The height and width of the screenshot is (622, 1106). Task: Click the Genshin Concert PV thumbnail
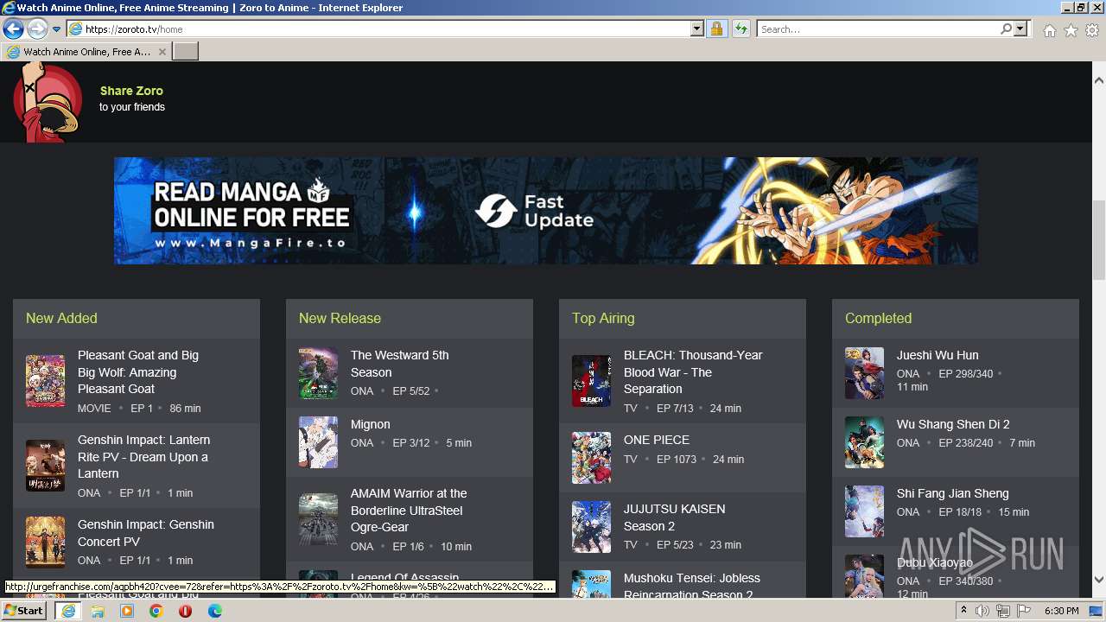click(x=45, y=542)
